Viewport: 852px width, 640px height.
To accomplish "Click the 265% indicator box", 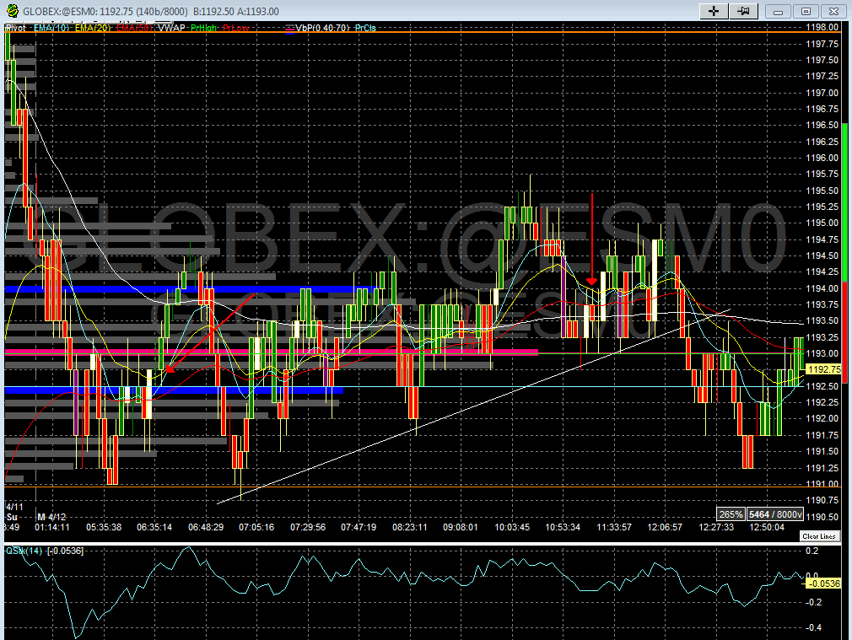I will pyautogui.click(x=731, y=514).
